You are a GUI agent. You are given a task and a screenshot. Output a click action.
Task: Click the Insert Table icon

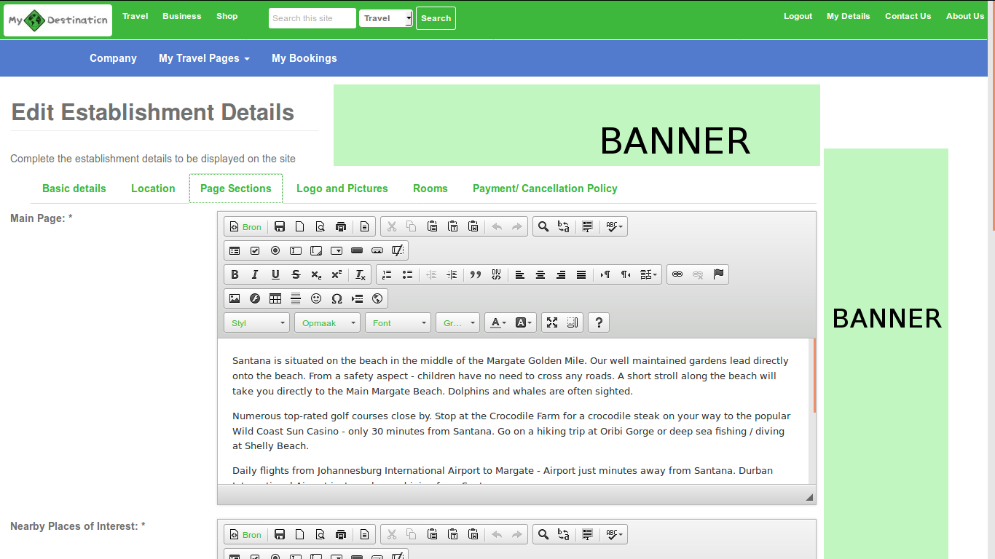pyautogui.click(x=275, y=298)
